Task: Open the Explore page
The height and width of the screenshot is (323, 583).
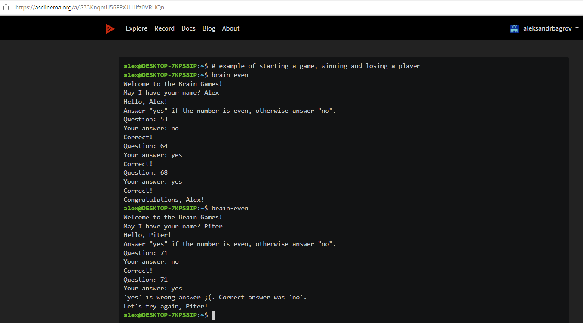Action: (x=136, y=28)
